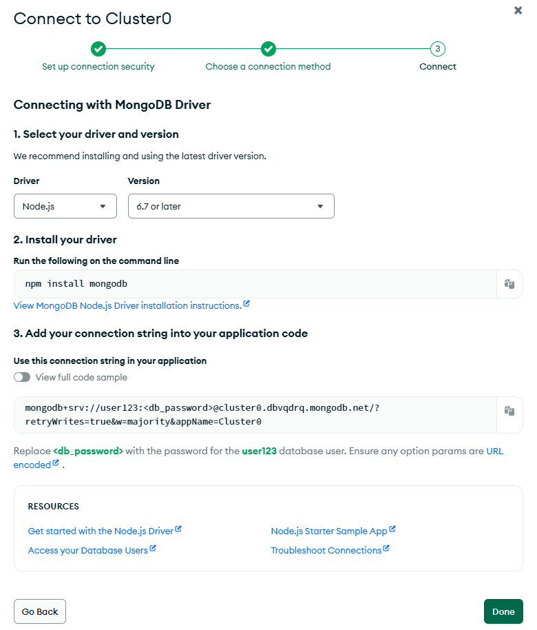Click the Go Back button
Image resolution: width=537 pixels, height=630 pixels.
click(40, 611)
